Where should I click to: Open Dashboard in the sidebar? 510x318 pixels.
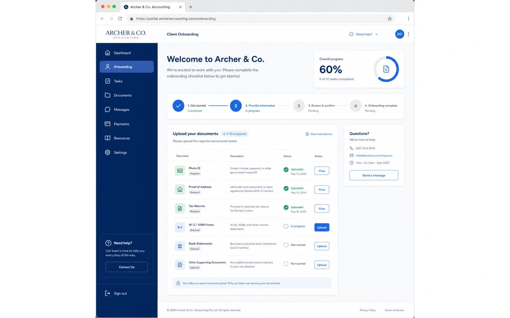pyautogui.click(x=127, y=53)
